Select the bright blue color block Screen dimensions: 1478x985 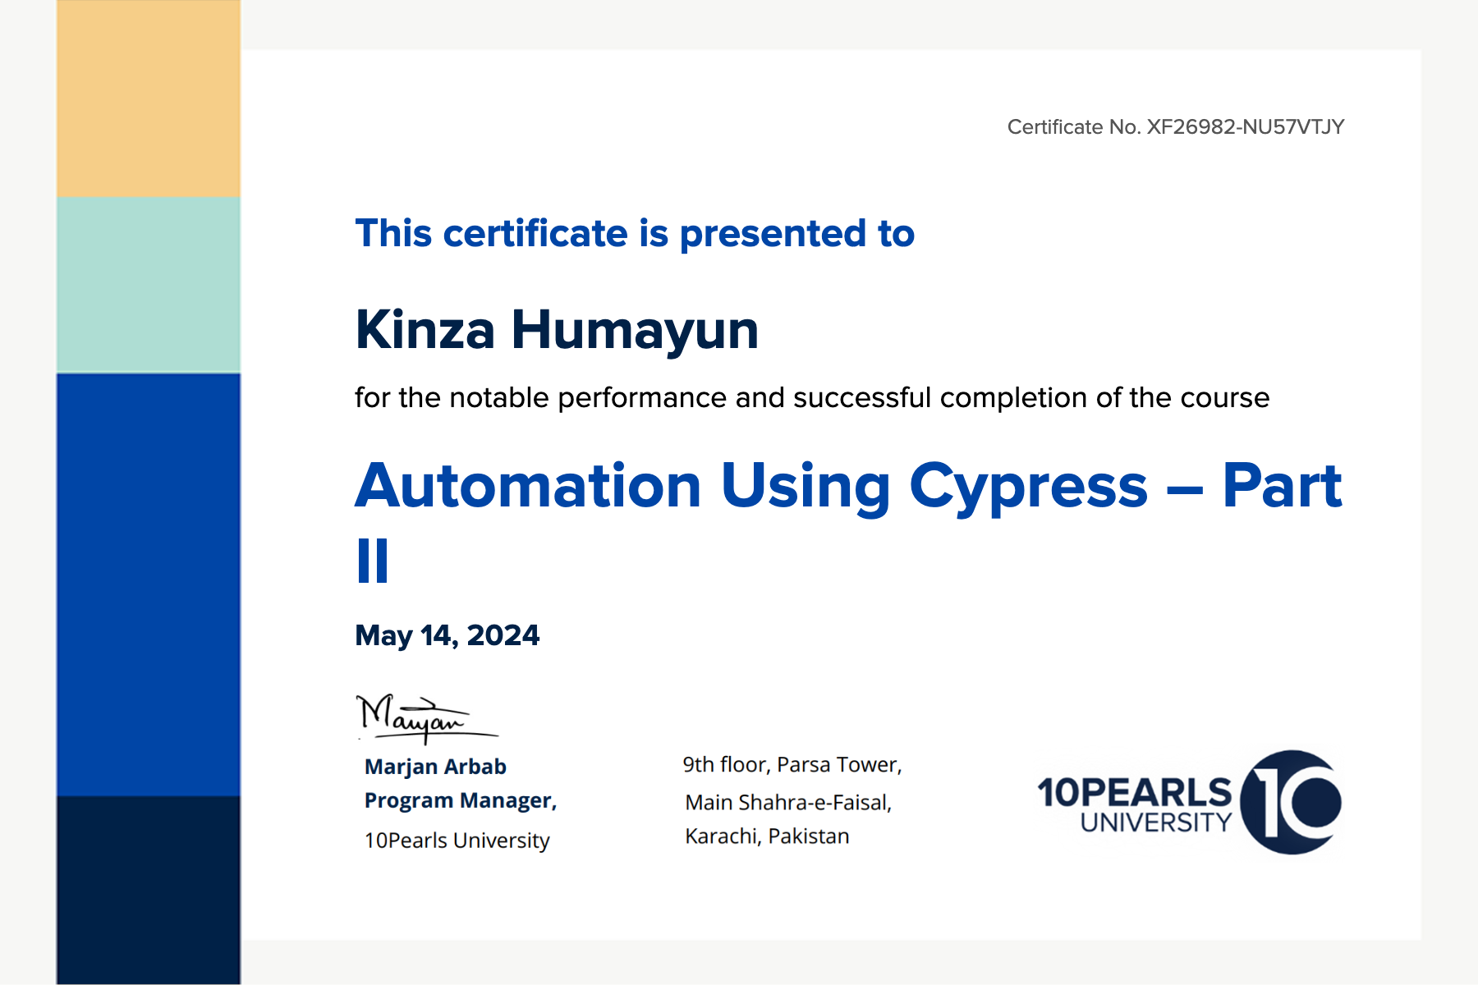click(149, 584)
